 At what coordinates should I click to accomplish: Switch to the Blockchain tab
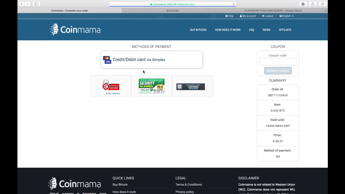coord(173,11)
